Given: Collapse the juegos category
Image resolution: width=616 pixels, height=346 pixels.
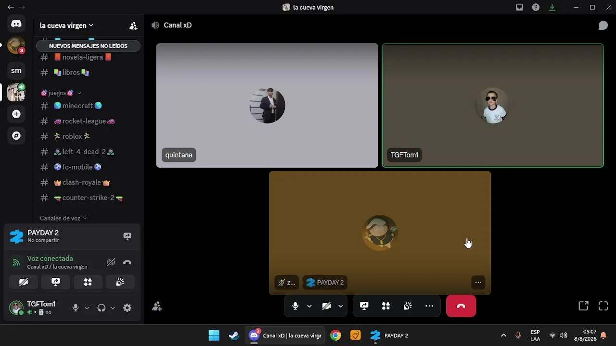Looking at the screenshot, I should [61, 93].
